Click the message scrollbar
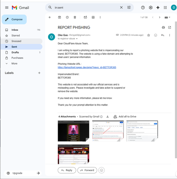The width and height of the screenshot is (177, 179). [x=176, y=89]
